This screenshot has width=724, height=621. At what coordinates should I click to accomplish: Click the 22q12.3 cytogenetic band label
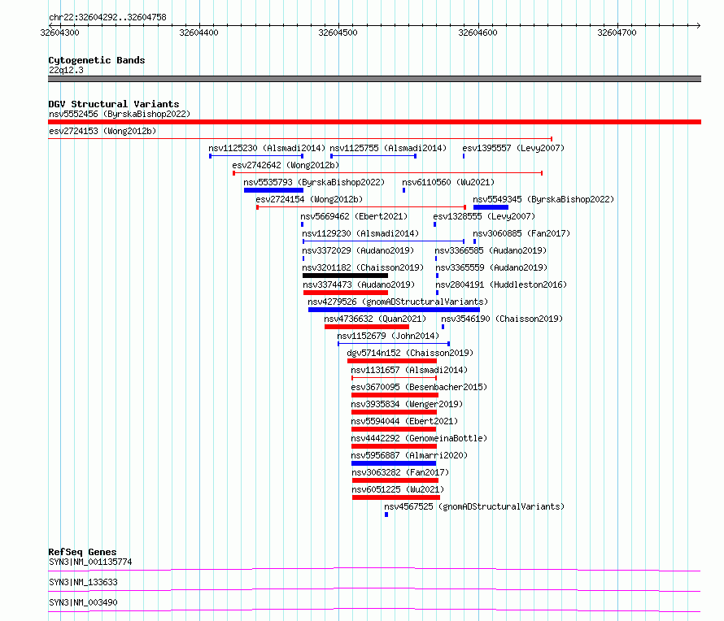[x=66, y=70]
